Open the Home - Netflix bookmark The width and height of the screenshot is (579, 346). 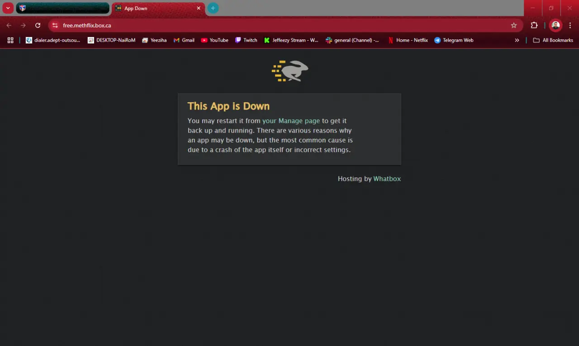click(408, 40)
